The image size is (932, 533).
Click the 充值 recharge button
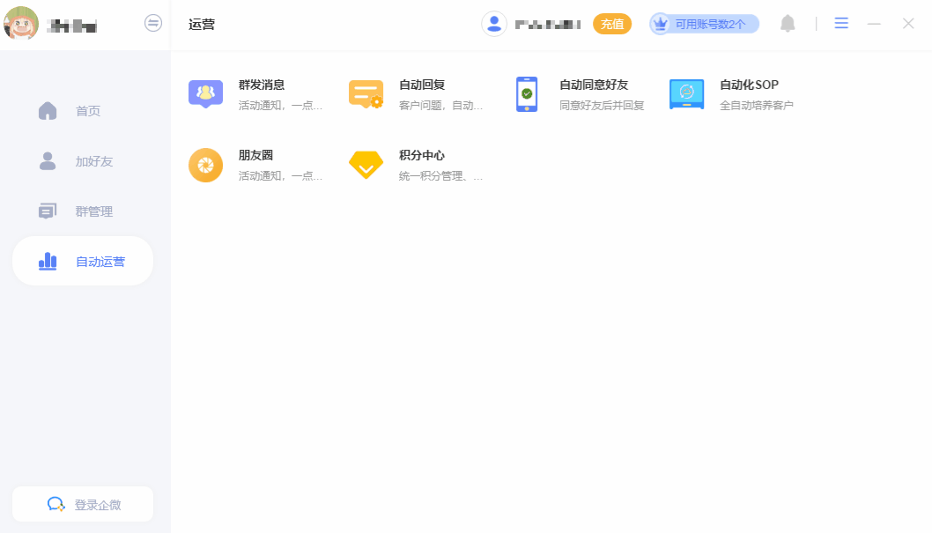(x=612, y=24)
